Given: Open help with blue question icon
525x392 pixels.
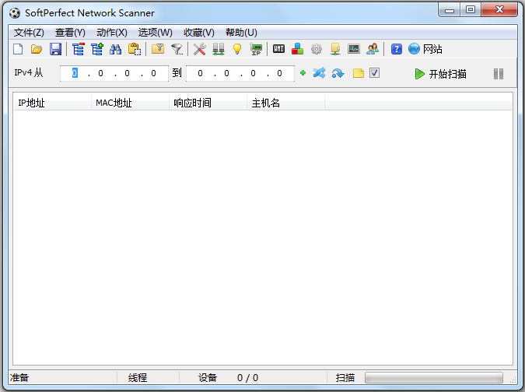Looking at the screenshot, I should (397, 49).
